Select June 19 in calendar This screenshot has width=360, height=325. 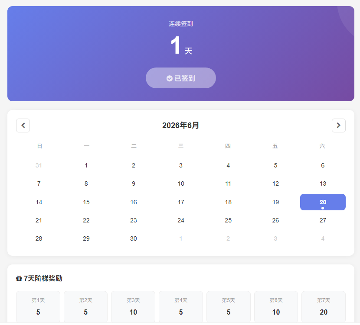tap(275, 202)
